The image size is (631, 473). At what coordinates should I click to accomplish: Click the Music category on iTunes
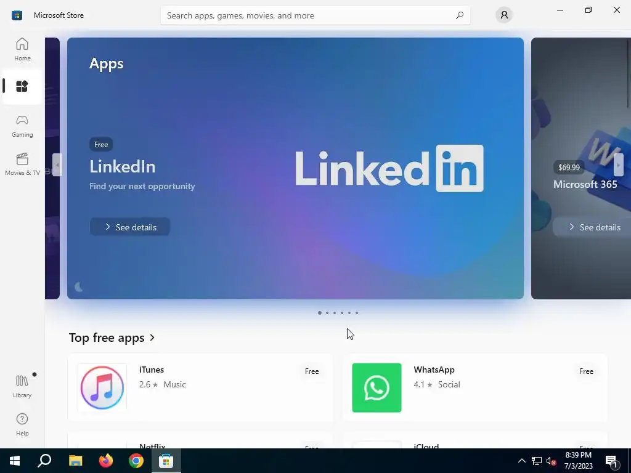pyautogui.click(x=174, y=384)
